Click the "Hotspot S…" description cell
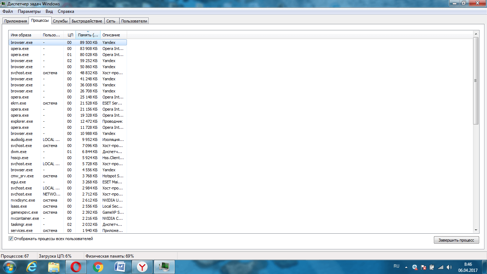 [x=113, y=176]
